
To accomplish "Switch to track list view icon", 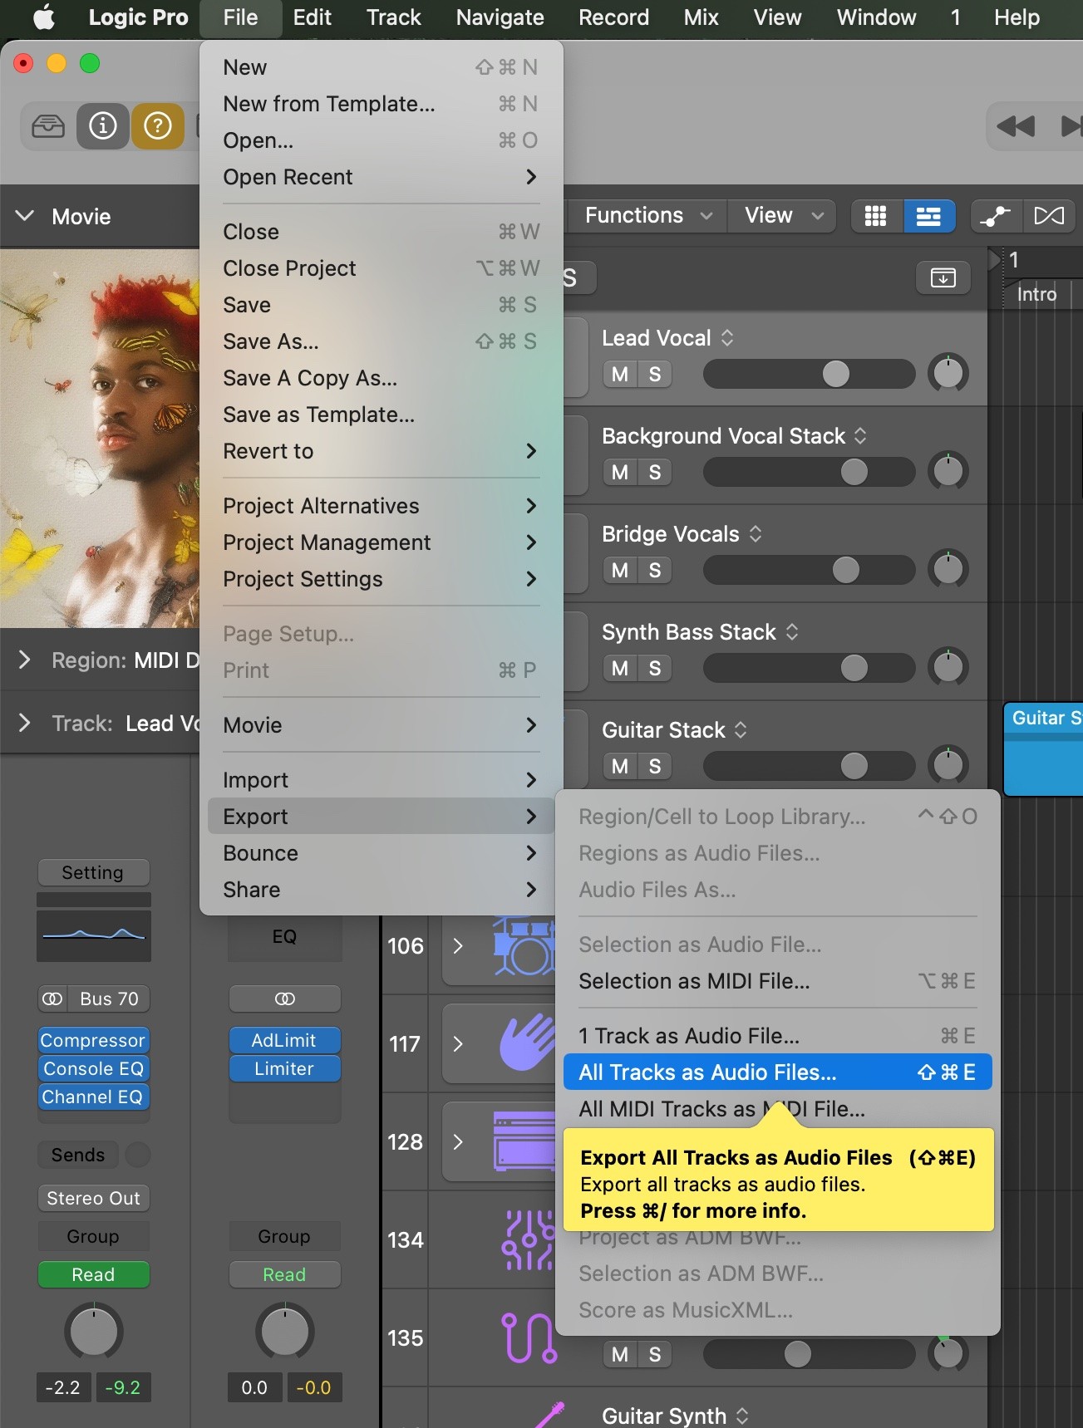I will (928, 216).
